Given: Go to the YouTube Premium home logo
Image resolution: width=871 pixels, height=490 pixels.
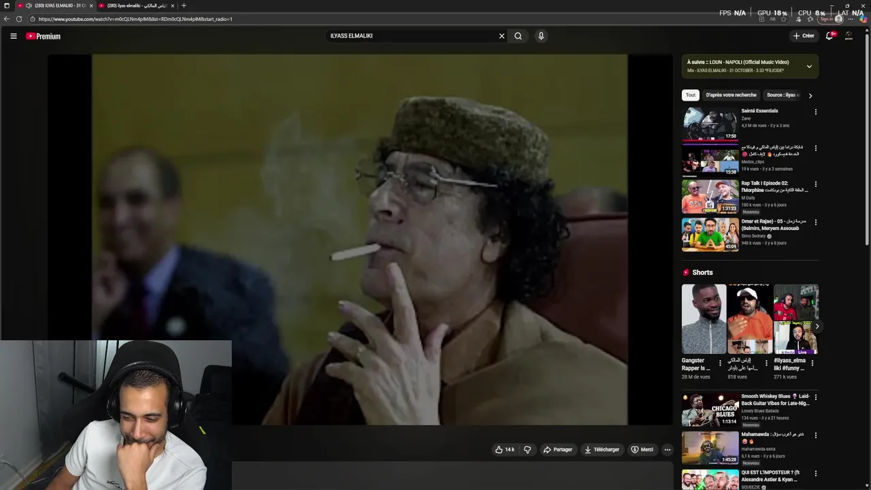Looking at the screenshot, I should click(x=44, y=36).
